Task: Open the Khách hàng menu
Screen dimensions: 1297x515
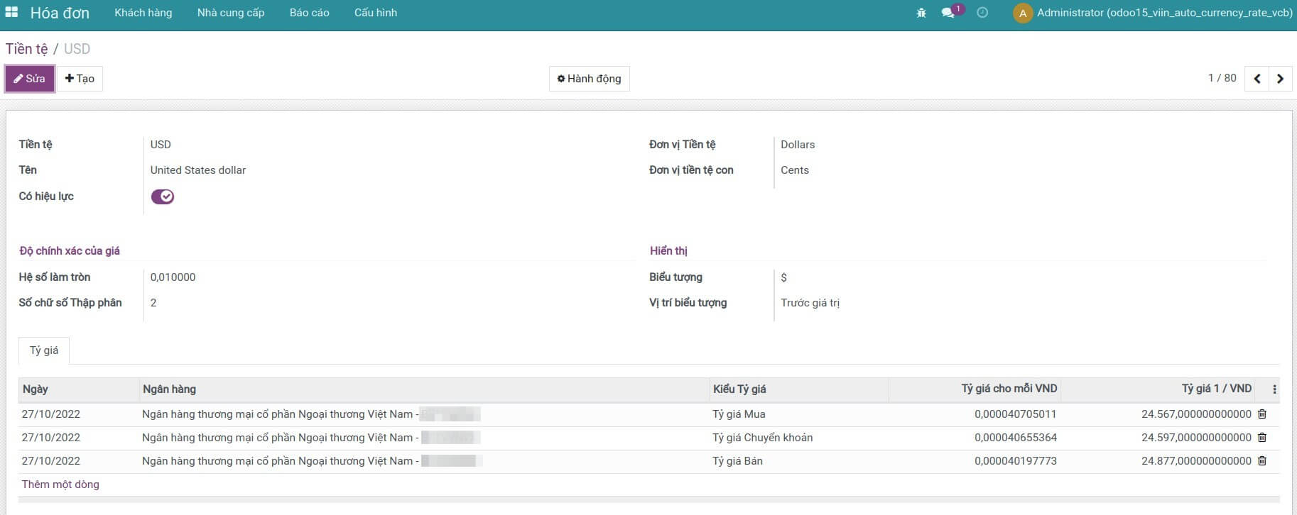Action: click(143, 13)
